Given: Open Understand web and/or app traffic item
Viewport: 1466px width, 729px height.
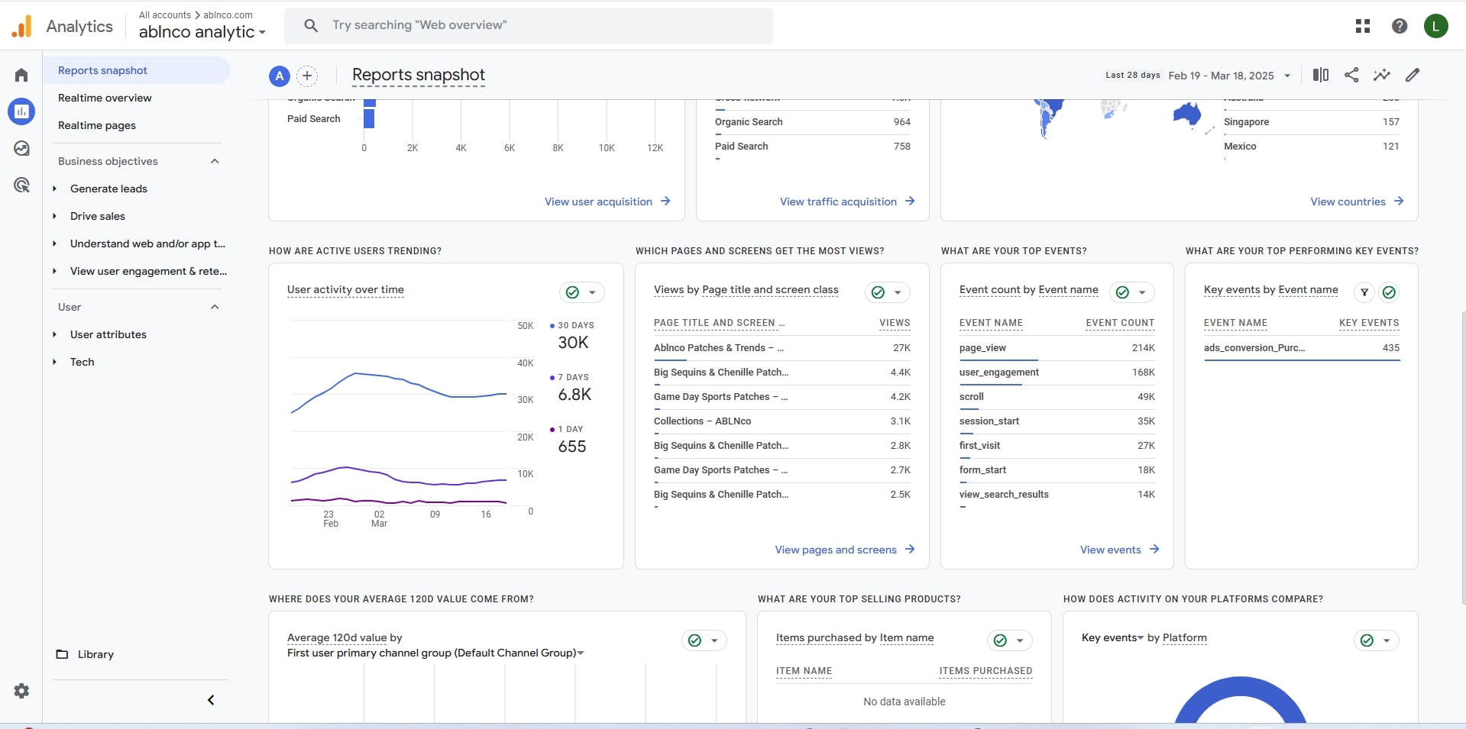Looking at the screenshot, I should 147,244.
